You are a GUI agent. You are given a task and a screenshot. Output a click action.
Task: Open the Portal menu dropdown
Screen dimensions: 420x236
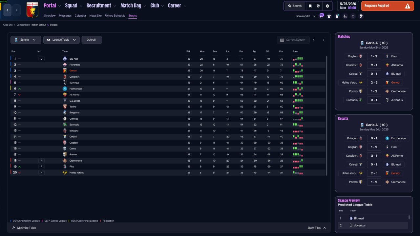coord(52,6)
